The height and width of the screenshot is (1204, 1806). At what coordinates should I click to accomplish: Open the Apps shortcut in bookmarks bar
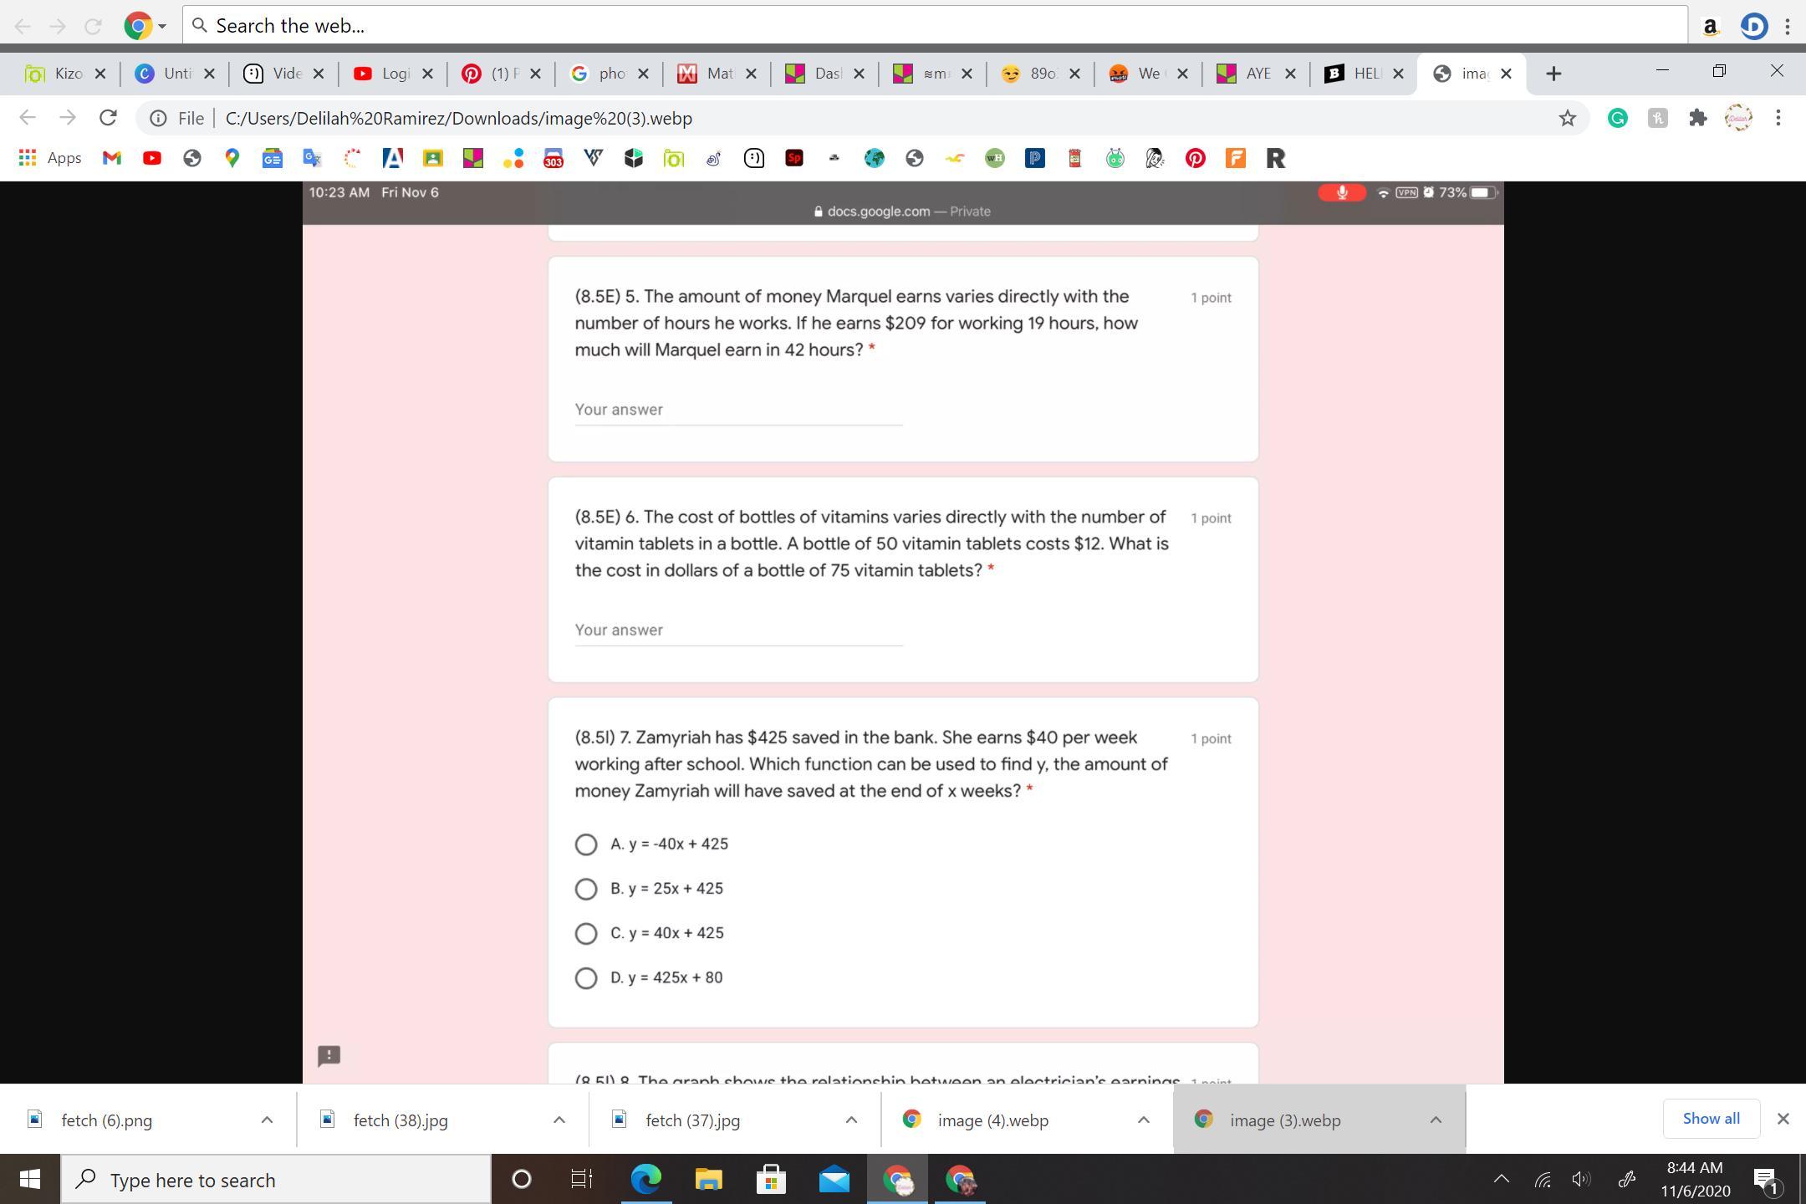coord(50,158)
